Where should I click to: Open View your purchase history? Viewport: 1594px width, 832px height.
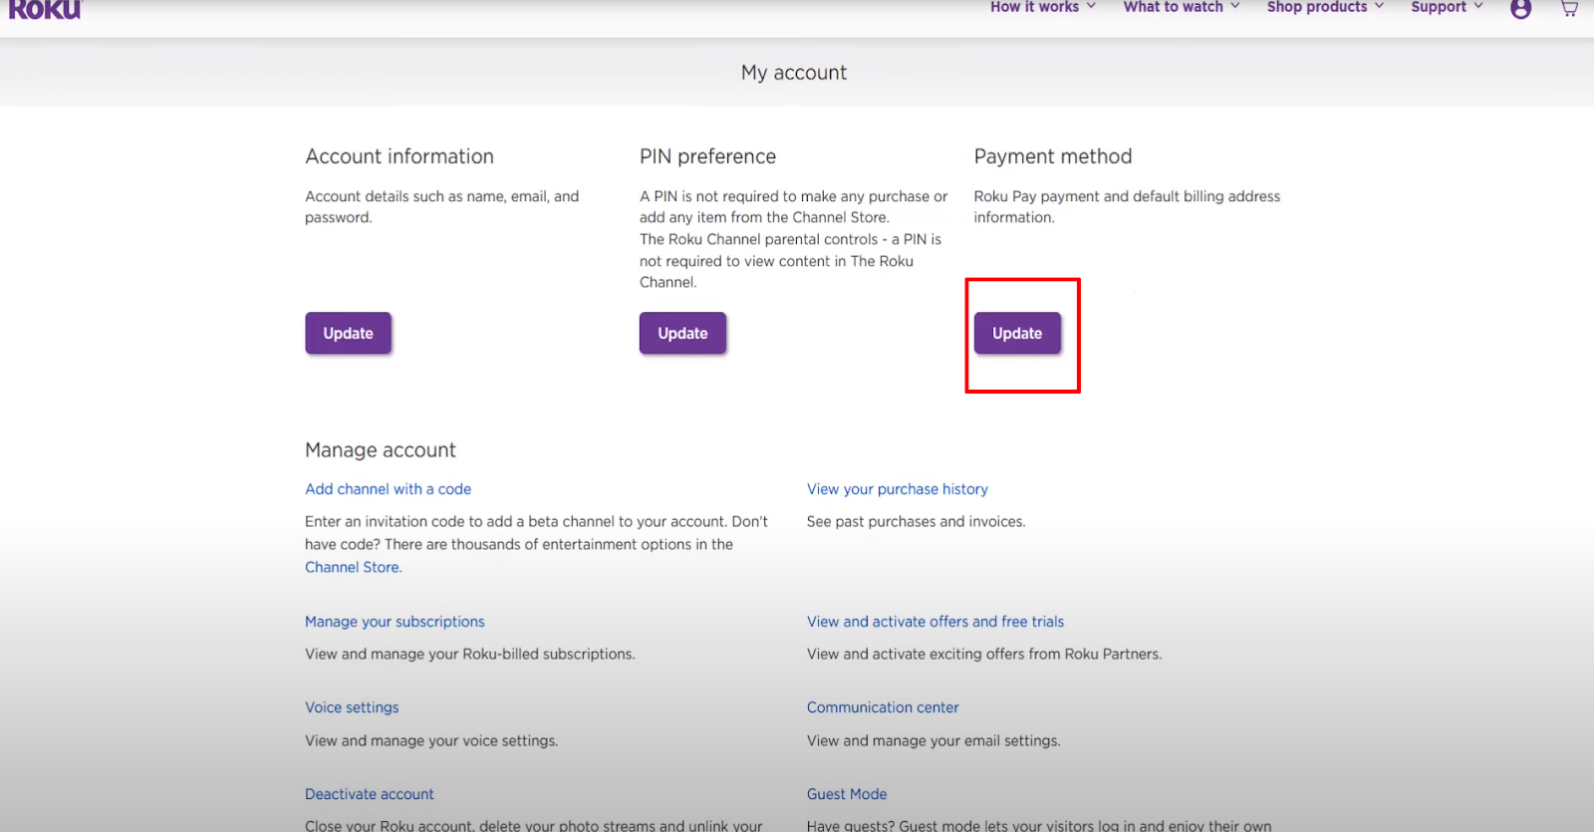[x=898, y=489]
